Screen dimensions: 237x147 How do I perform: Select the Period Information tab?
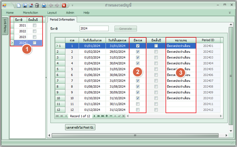(62, 20)
